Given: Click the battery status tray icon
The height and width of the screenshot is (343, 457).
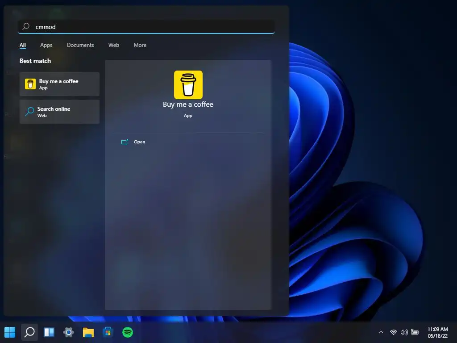Looking at the screenshot, I should (415, 332).
